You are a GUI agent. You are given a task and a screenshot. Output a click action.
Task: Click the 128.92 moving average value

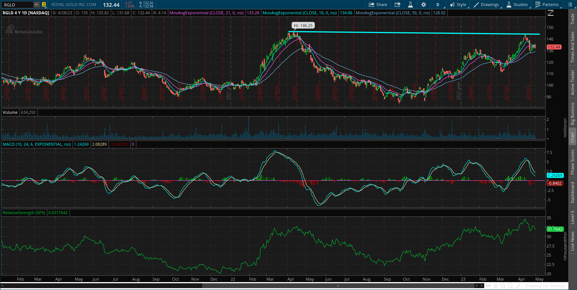click(x=440, y=13)
